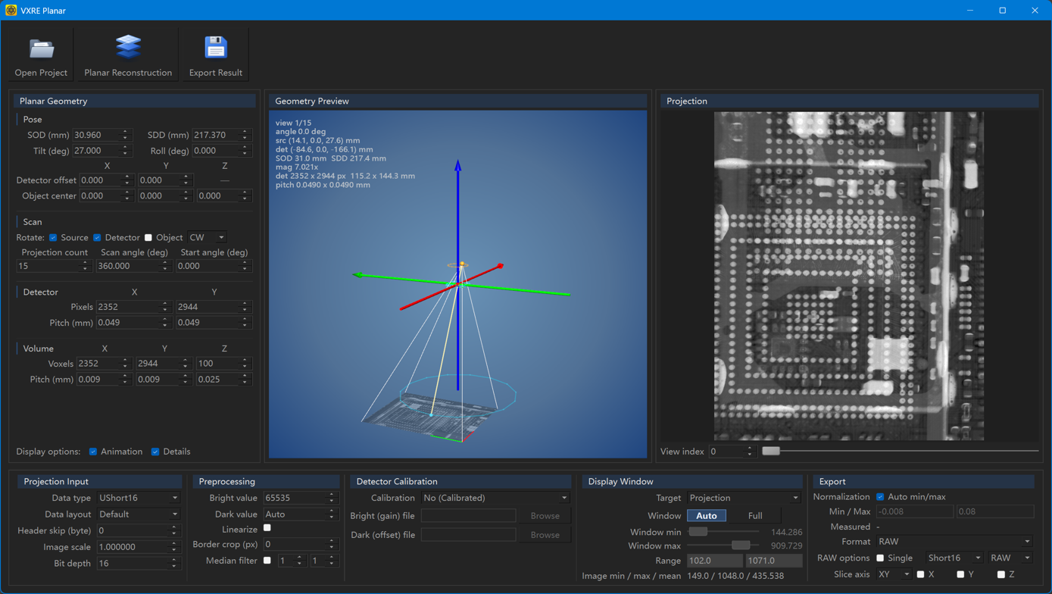Expand the Calibration dropdown
Image resolution: width=1052 pixels, height=594 pixels.
tap(495, 498)
